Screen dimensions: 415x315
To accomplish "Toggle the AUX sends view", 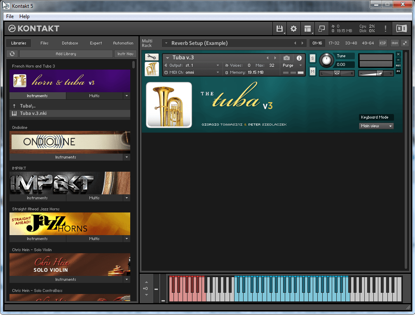I will pyautogui.click(x=399, y=65).
